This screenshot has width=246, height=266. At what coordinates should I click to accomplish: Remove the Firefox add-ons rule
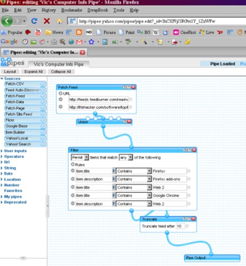73,179
